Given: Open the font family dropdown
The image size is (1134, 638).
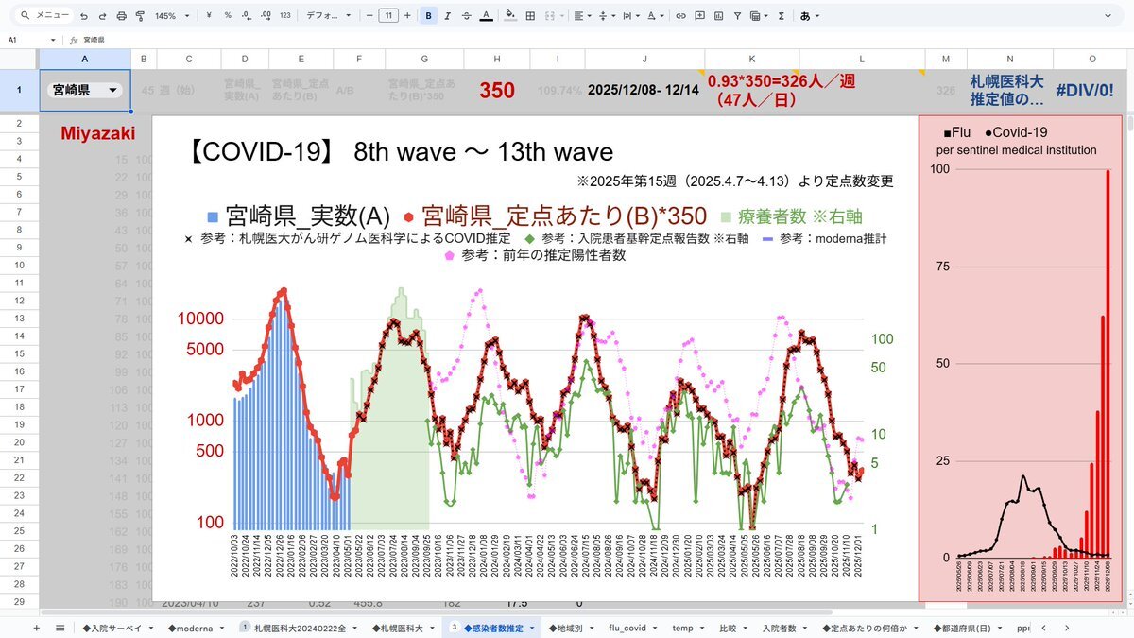Looking at the screenshot, I should tap(330, 16).
